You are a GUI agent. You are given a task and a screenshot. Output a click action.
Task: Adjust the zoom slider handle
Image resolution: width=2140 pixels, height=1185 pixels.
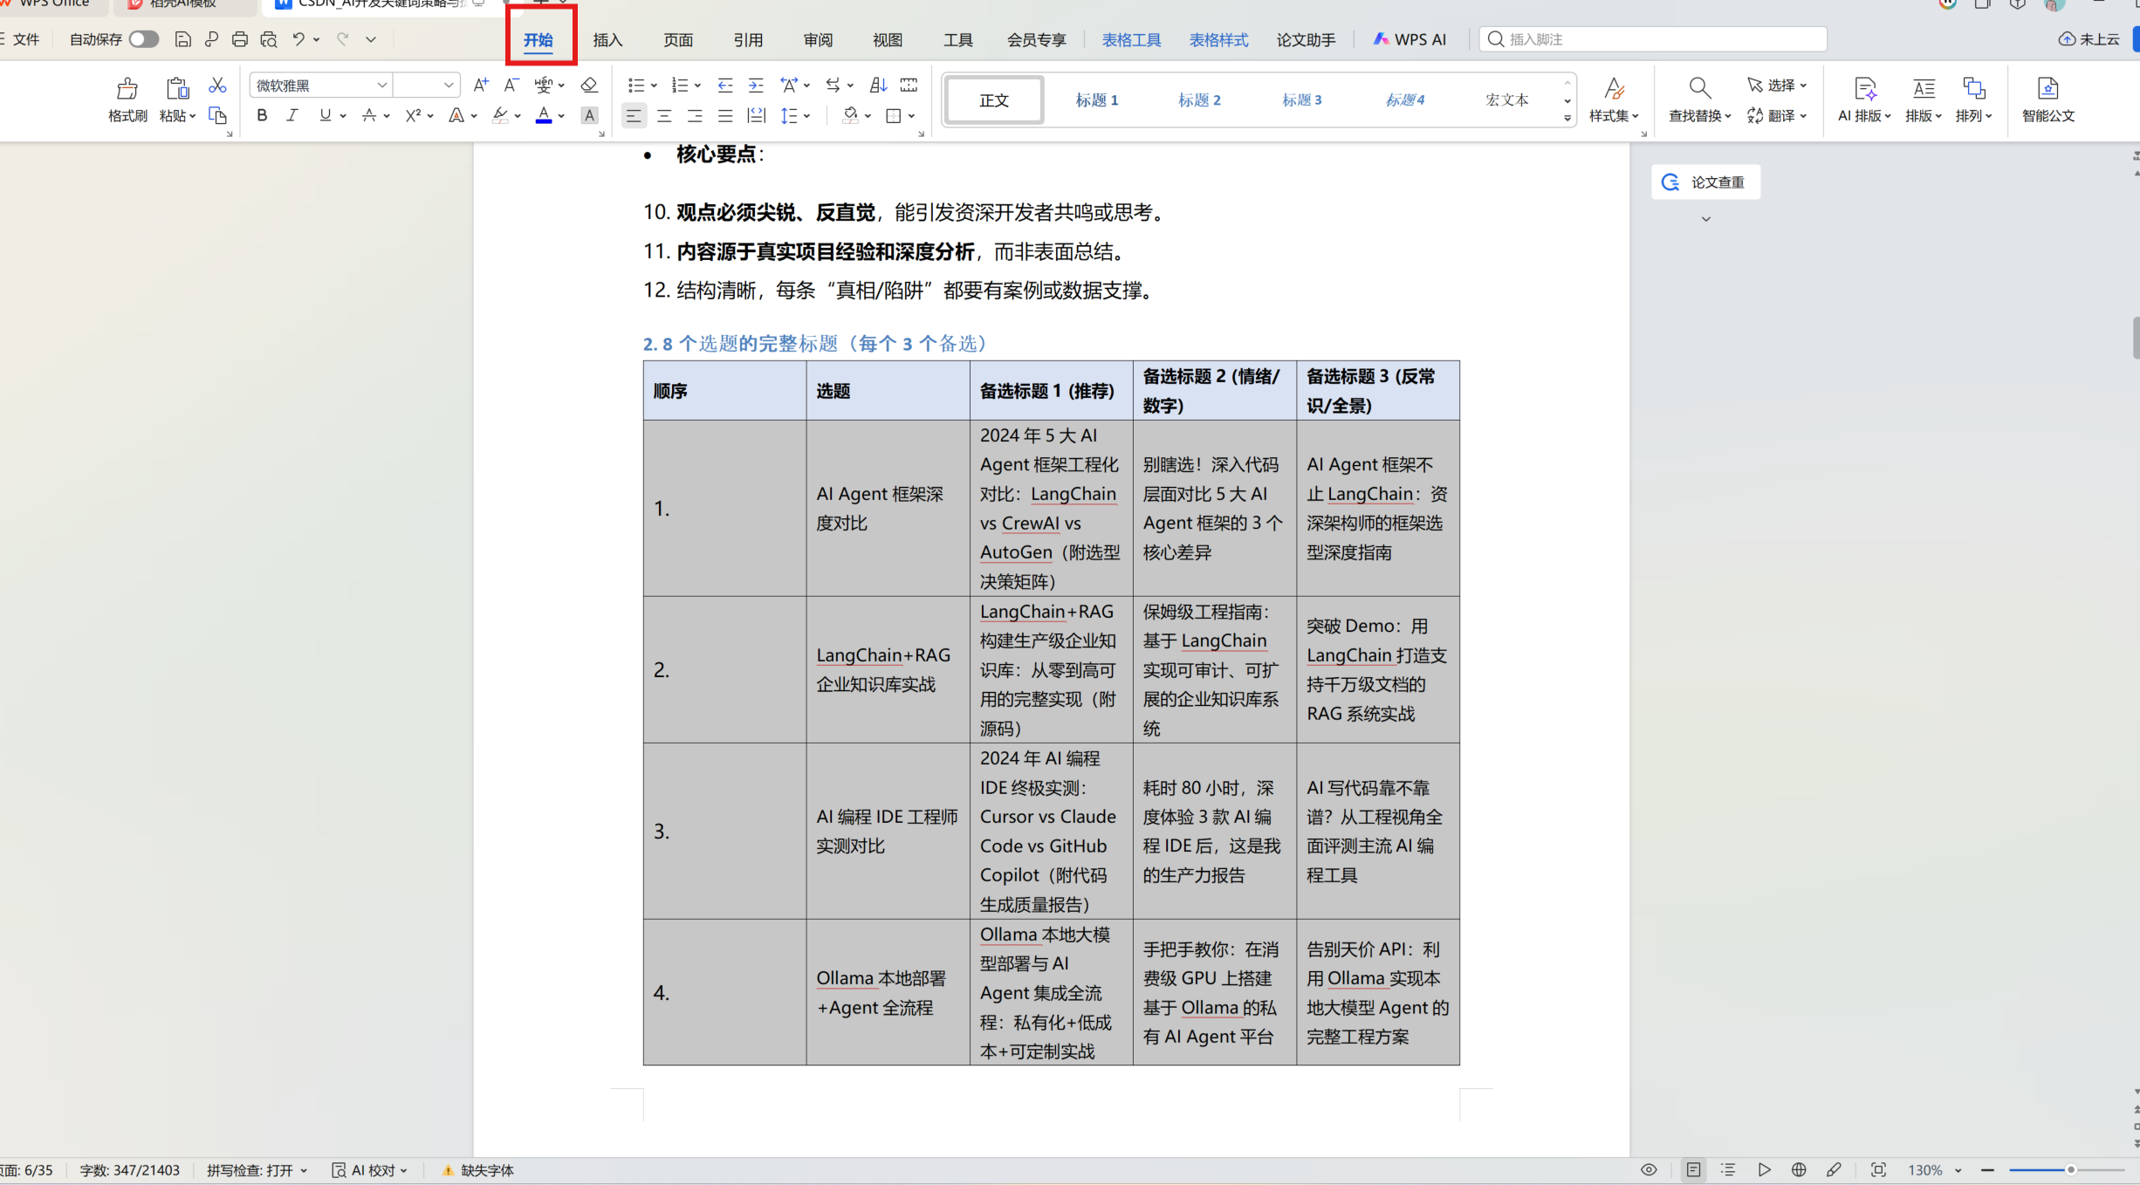click(x=2070, y=1170)
